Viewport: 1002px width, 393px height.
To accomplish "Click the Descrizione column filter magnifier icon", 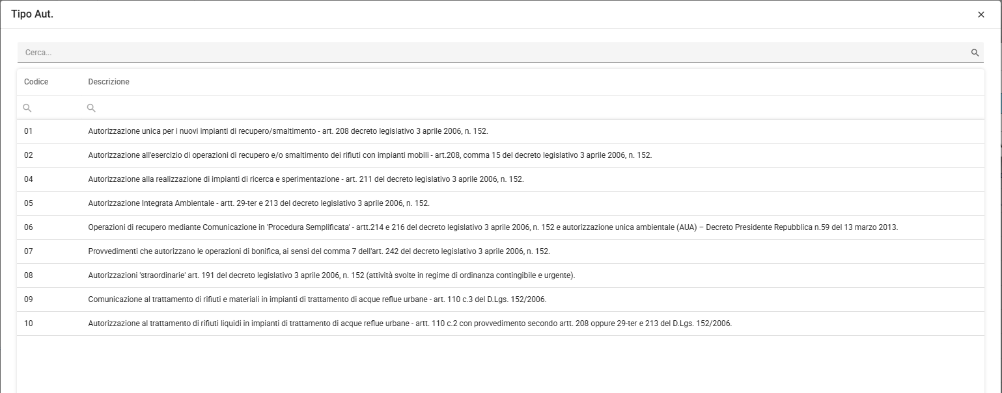I will click(91, 108).
